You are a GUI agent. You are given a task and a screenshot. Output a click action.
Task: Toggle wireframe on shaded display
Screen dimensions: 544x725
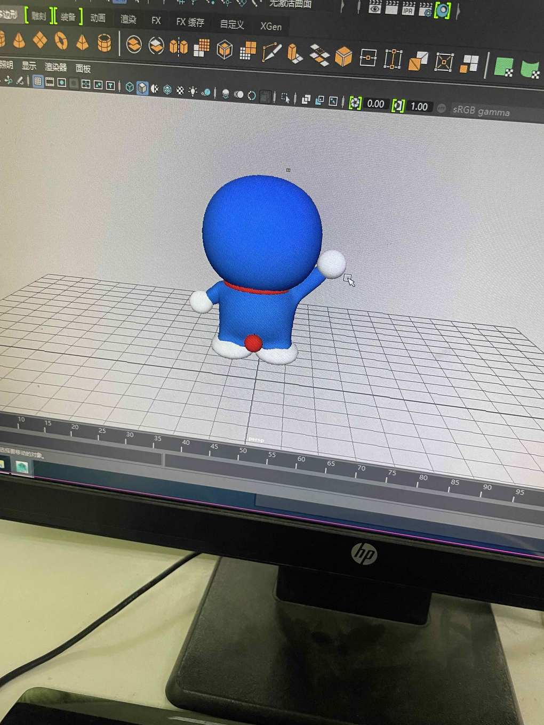(x=167, y=90)
